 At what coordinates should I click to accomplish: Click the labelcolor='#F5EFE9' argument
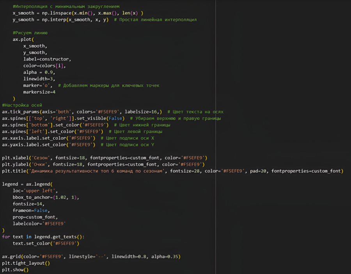[x=39, y=223]
